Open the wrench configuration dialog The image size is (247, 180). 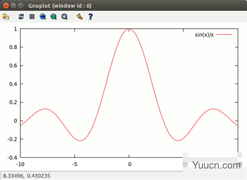(80, 17)
